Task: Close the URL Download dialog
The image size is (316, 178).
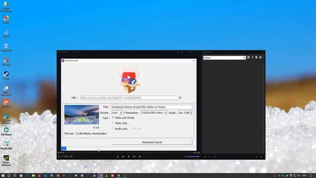Action: pyautogui.click(x=194, y=60)
